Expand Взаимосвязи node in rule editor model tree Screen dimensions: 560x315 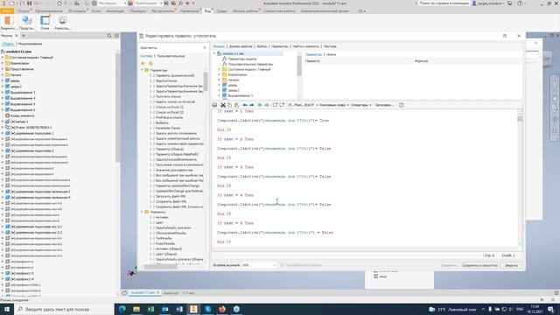coord(220,74)
